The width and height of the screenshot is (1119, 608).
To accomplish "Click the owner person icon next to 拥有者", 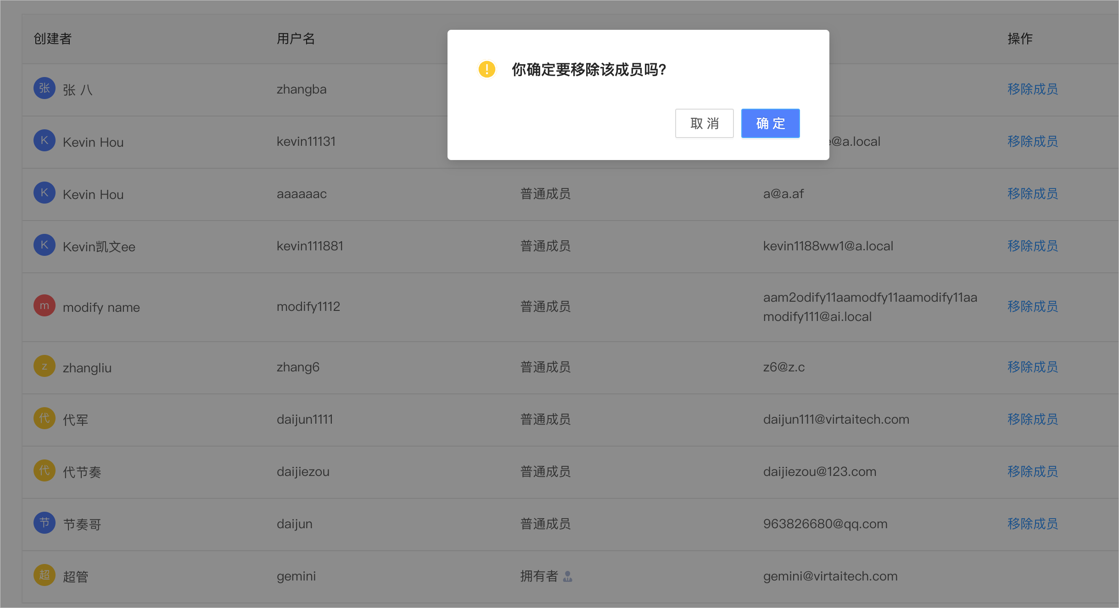I will 569,576.
